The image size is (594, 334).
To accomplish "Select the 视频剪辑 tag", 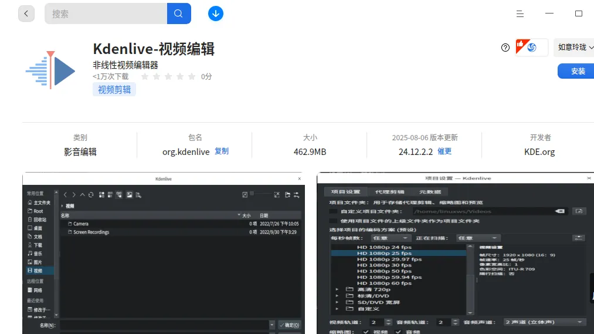I will click(x=114, y=89).
